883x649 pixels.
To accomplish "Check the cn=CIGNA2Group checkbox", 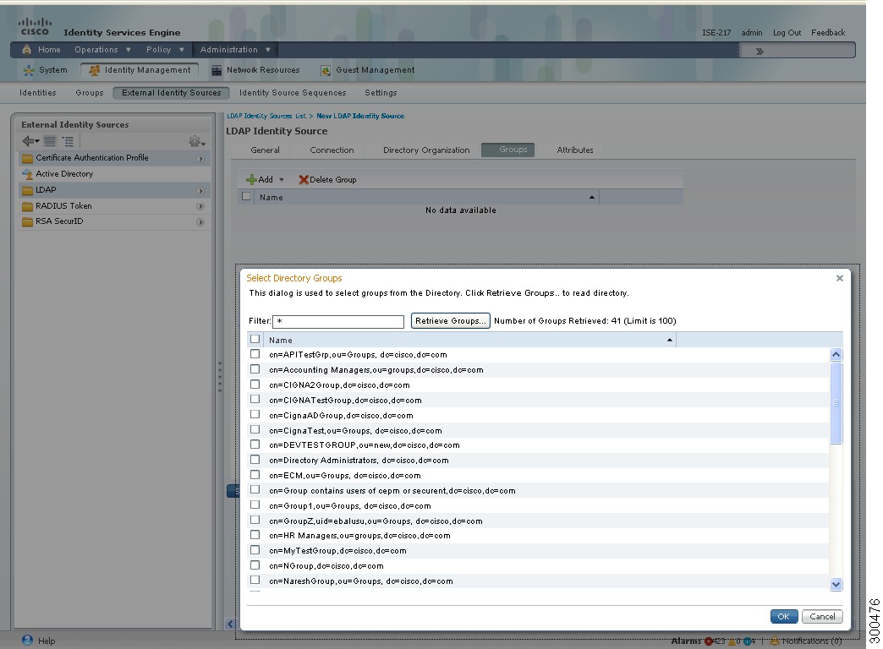I will point(255,384).
